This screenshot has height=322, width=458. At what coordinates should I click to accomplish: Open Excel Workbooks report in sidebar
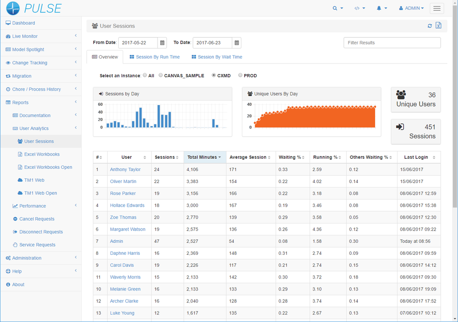pos(42,154)
